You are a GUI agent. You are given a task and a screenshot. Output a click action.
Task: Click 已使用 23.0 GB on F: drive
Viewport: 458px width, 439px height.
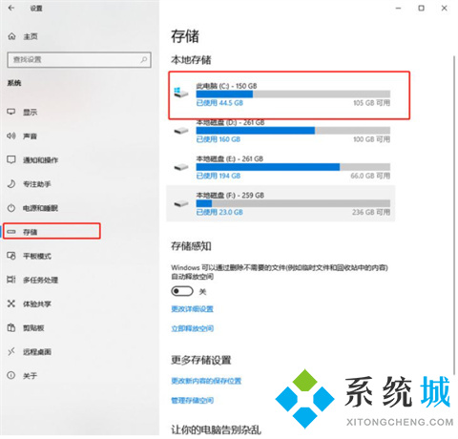(x=219, y=212)
